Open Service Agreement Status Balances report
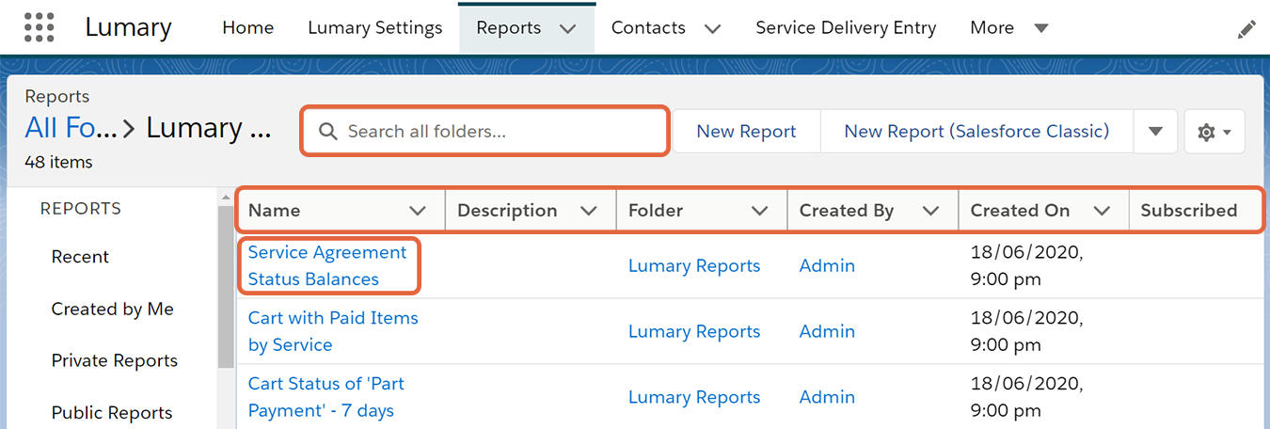Viewport: 1270px width, 429px height. pos(327,265)
